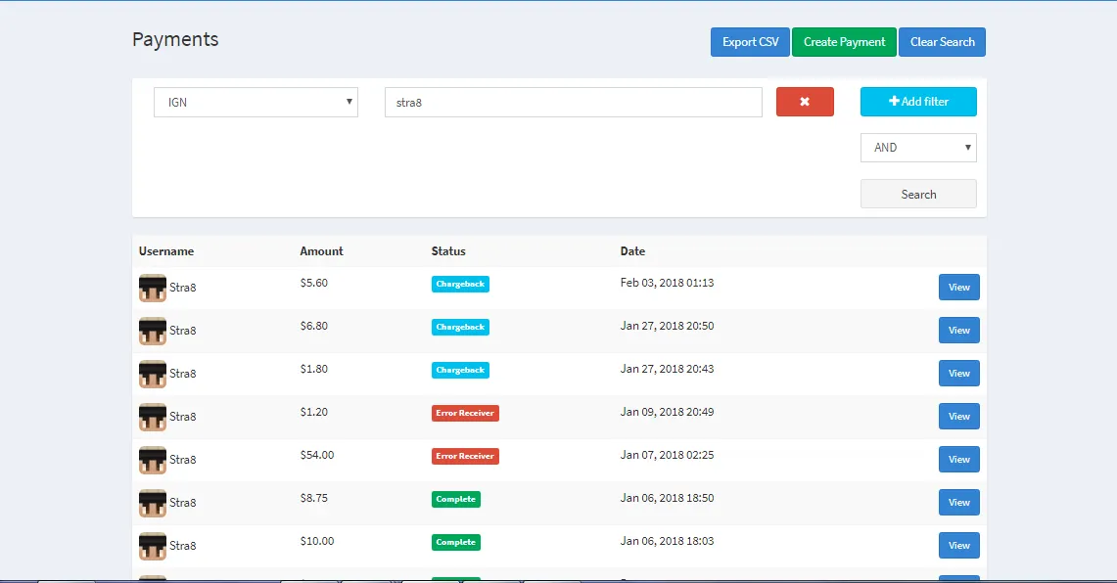Viewport: 1117px width, 583px height.
Task: View the $5.60 payment details
Action: pyautogui.click(x=958, y=287)
